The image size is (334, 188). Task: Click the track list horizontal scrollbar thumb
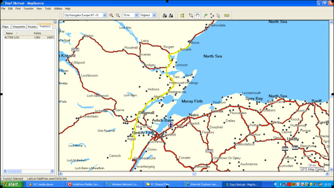[14, 171]
